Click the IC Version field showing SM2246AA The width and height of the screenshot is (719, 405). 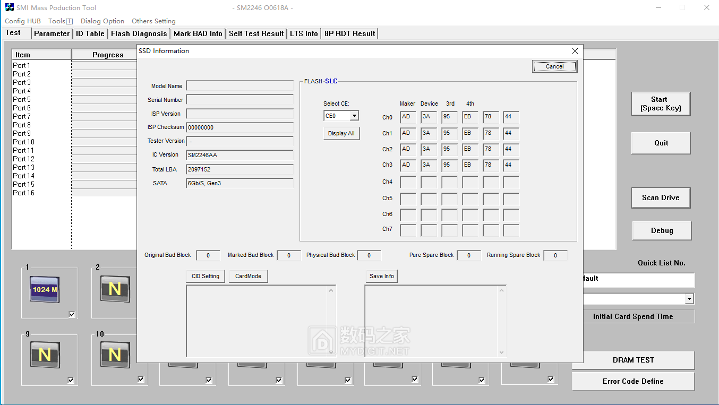click(x=240, y=155)
